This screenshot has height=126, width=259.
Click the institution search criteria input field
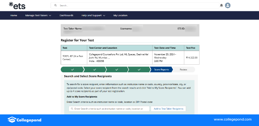coord(110,109)
